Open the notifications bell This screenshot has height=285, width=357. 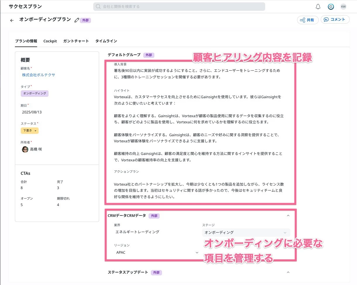coord(318,7)
